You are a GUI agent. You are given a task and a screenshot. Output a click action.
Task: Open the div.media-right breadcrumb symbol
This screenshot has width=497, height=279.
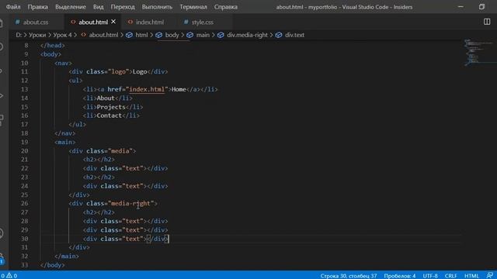pos(247,35)
